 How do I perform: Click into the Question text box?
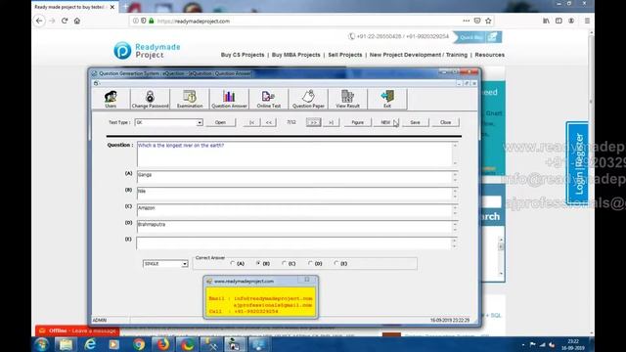tap(297, 154)
